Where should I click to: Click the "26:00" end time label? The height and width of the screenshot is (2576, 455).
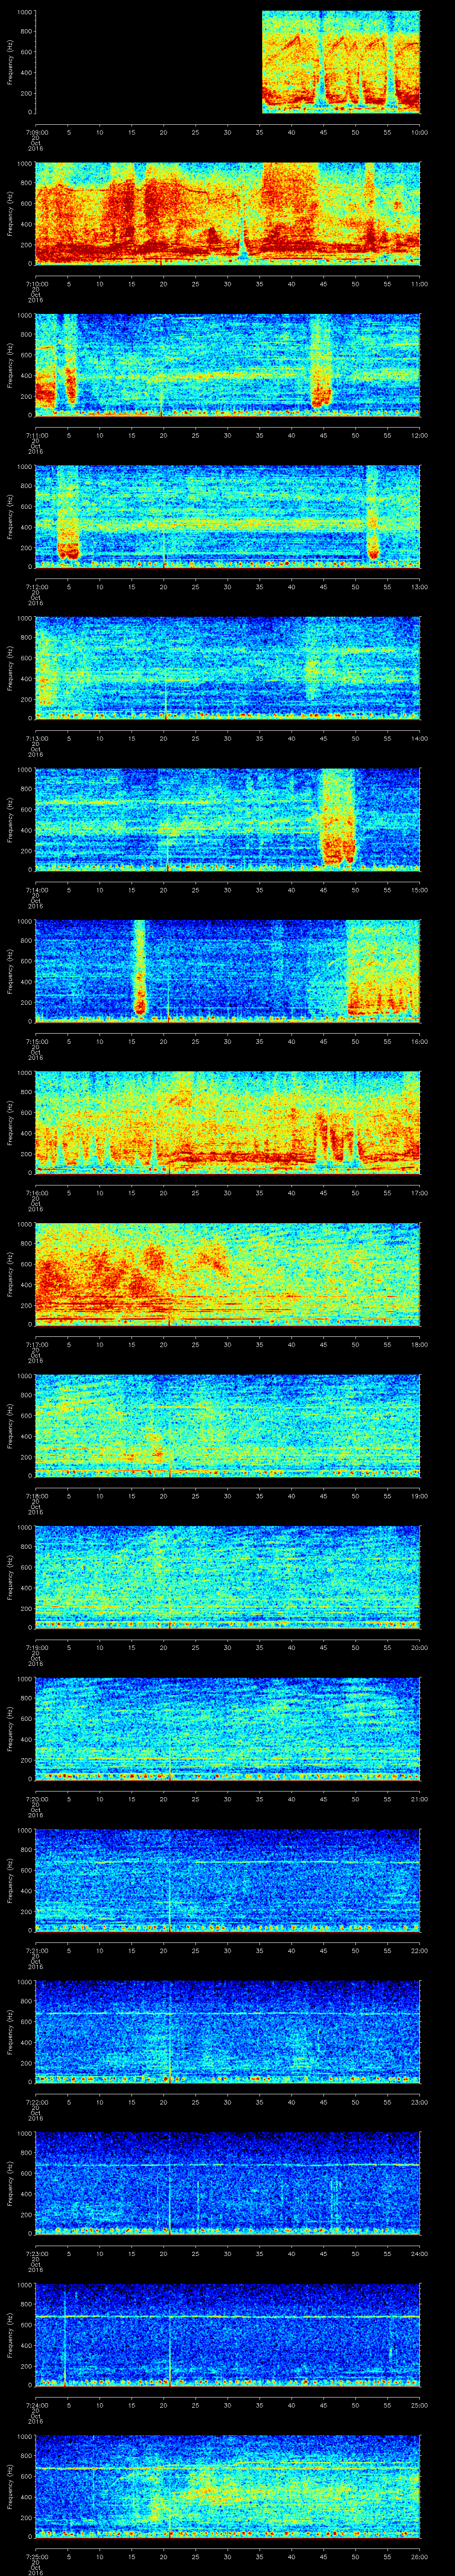(x=420, y=2557)
